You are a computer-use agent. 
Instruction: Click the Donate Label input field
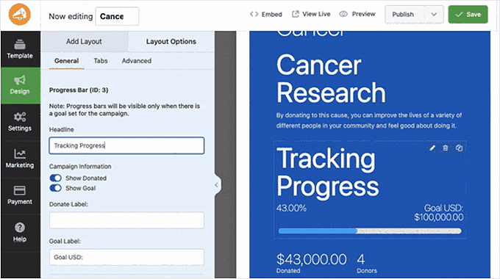(x=126, y=220)
